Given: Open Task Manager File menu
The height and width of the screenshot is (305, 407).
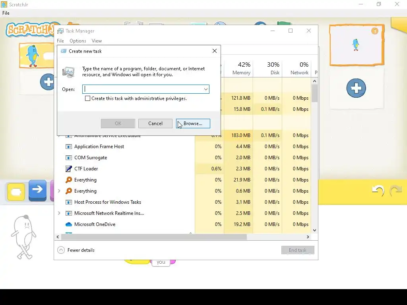Looking at the screenshot, I should click(x=60, y=41).
